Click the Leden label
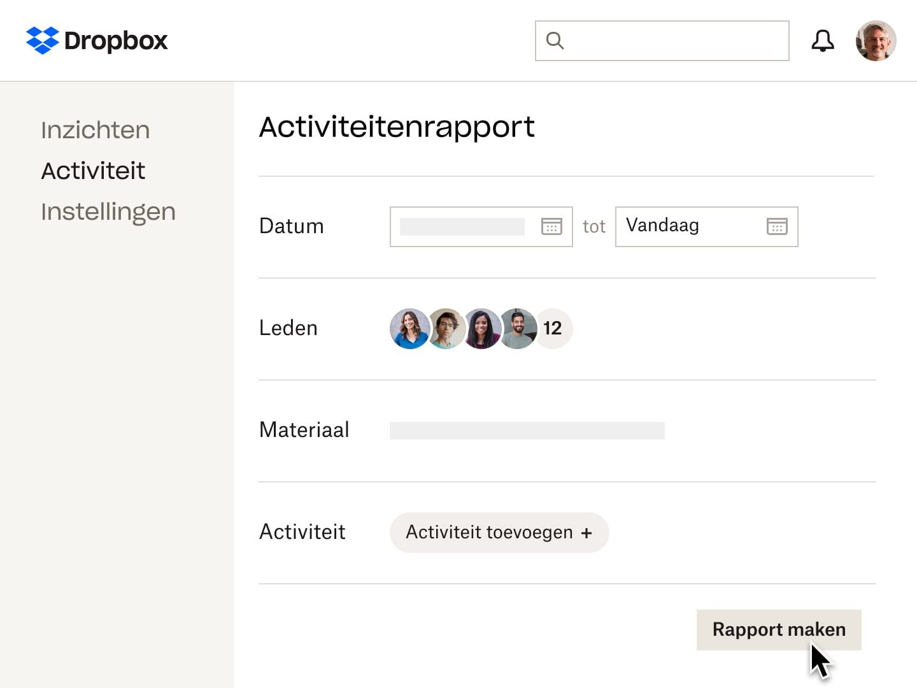Screen dimensions: 917x688 coord(288,328)
